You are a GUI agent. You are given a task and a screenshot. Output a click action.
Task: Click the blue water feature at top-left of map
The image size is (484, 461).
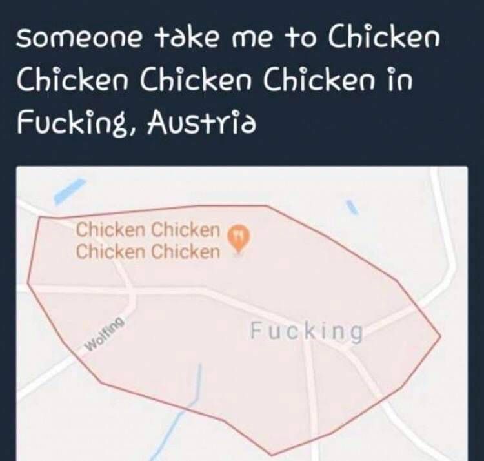coord(69,190)
